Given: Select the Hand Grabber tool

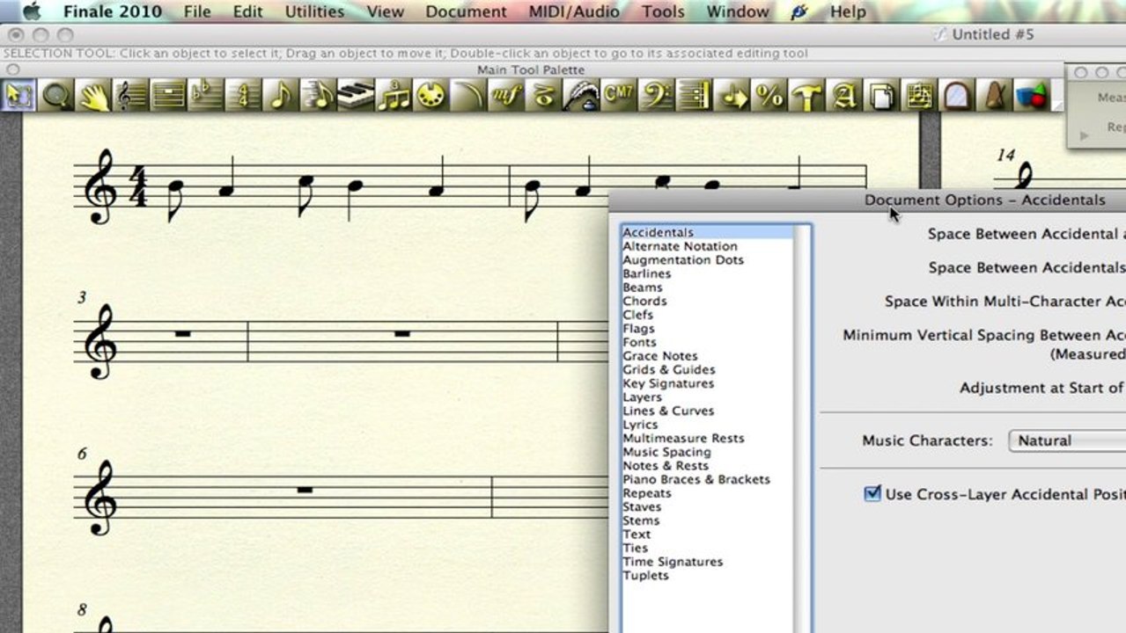Looking at the screenshot, I should click(93, 95).
